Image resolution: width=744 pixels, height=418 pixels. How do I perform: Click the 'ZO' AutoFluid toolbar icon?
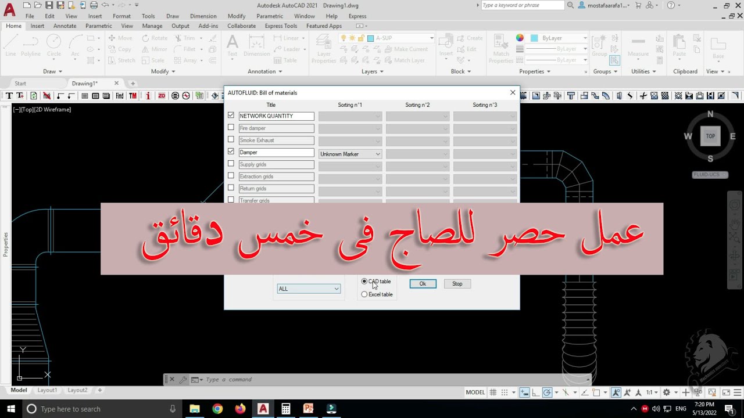162,96
